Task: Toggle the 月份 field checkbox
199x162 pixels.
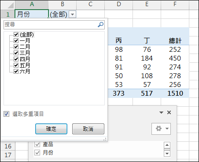Action: (37, 153)
